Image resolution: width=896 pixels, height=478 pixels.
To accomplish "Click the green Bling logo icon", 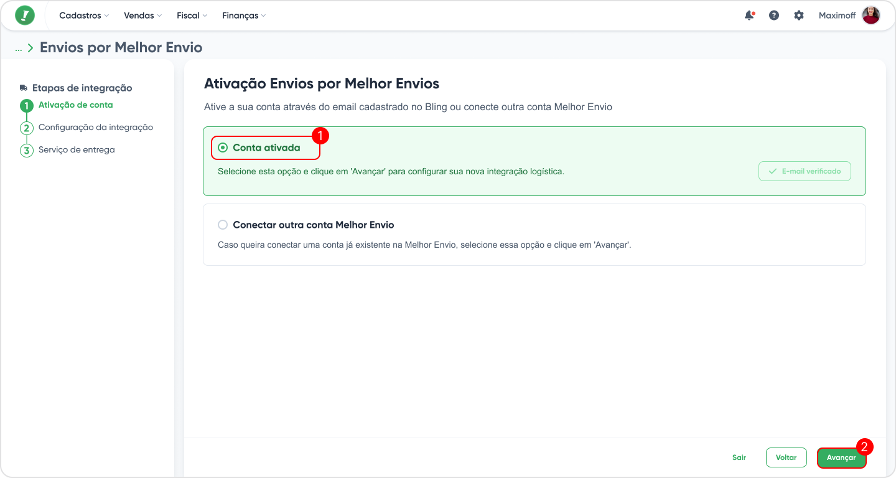I will click(x=25, y=16).
